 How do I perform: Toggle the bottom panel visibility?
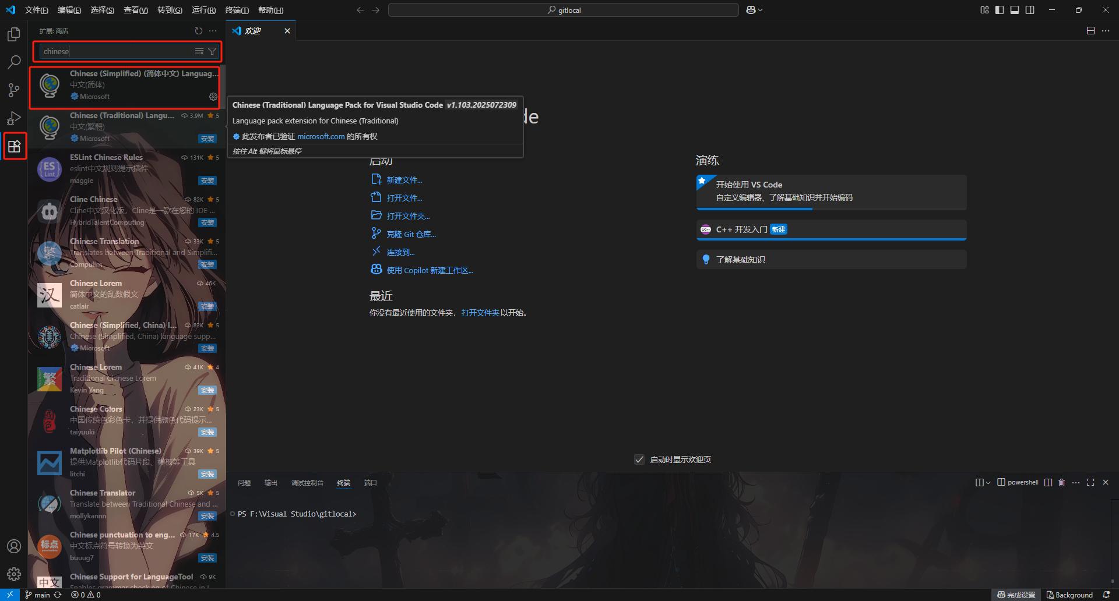pyautogui.click(x=1015, y=10)
